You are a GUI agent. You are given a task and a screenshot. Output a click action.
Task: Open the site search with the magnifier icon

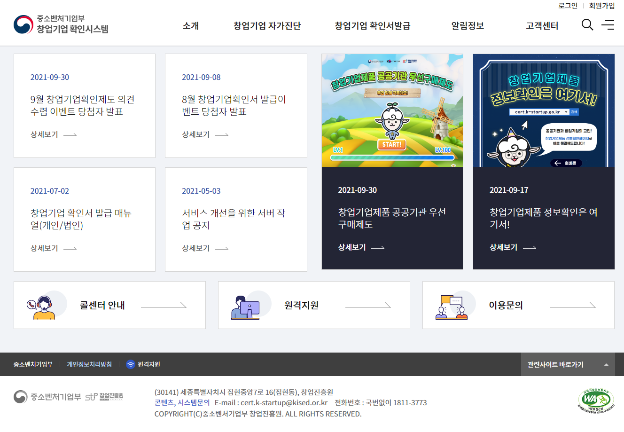coord(587,25)
